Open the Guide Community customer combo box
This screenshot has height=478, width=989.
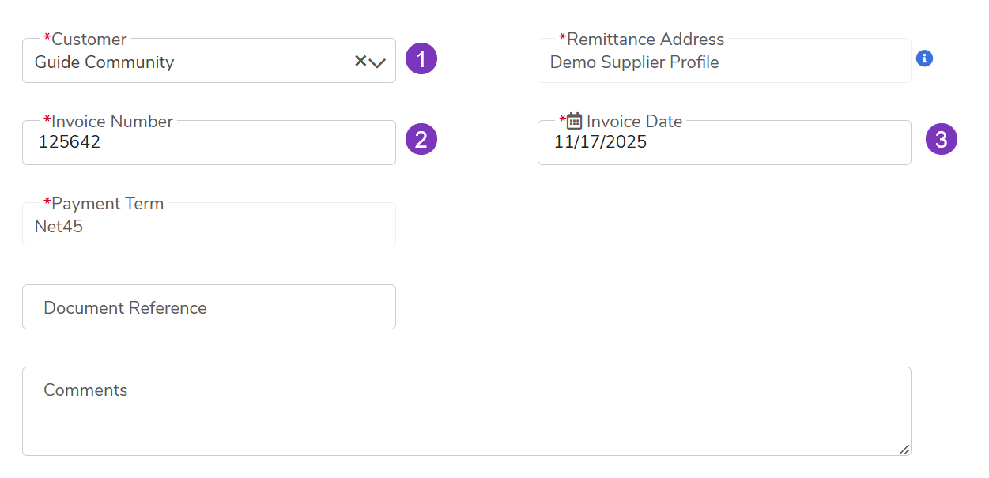coord(190,62)
